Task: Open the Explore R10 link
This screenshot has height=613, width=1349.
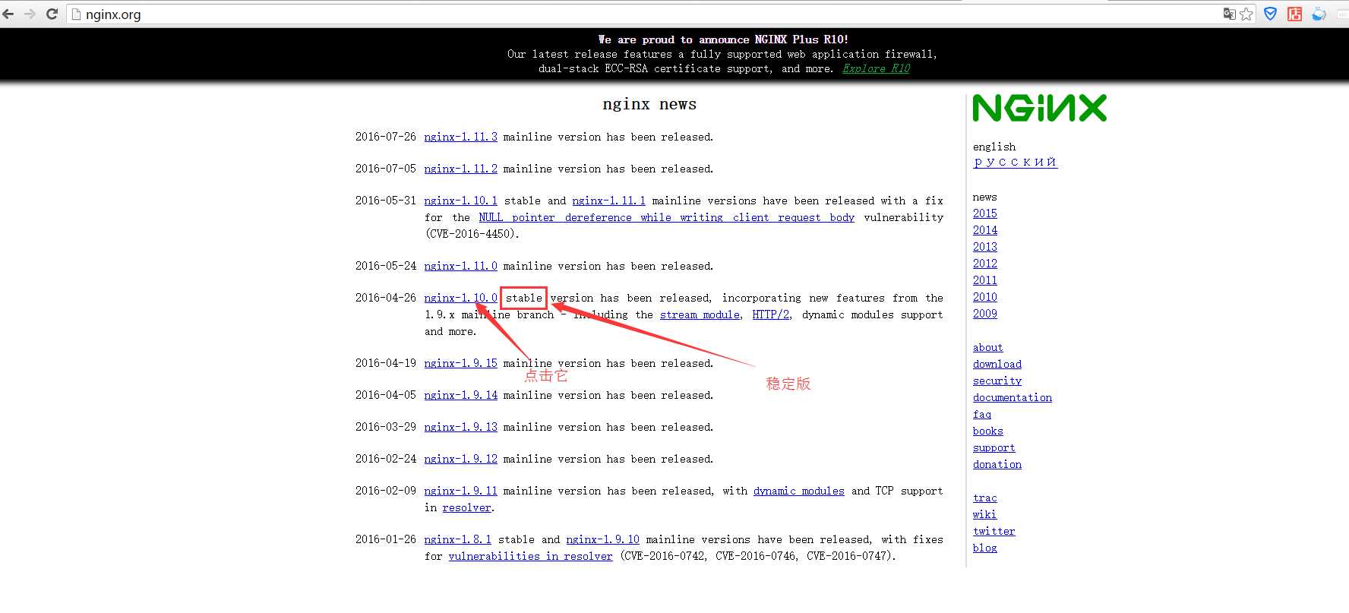Action: [x=876, y=68]
